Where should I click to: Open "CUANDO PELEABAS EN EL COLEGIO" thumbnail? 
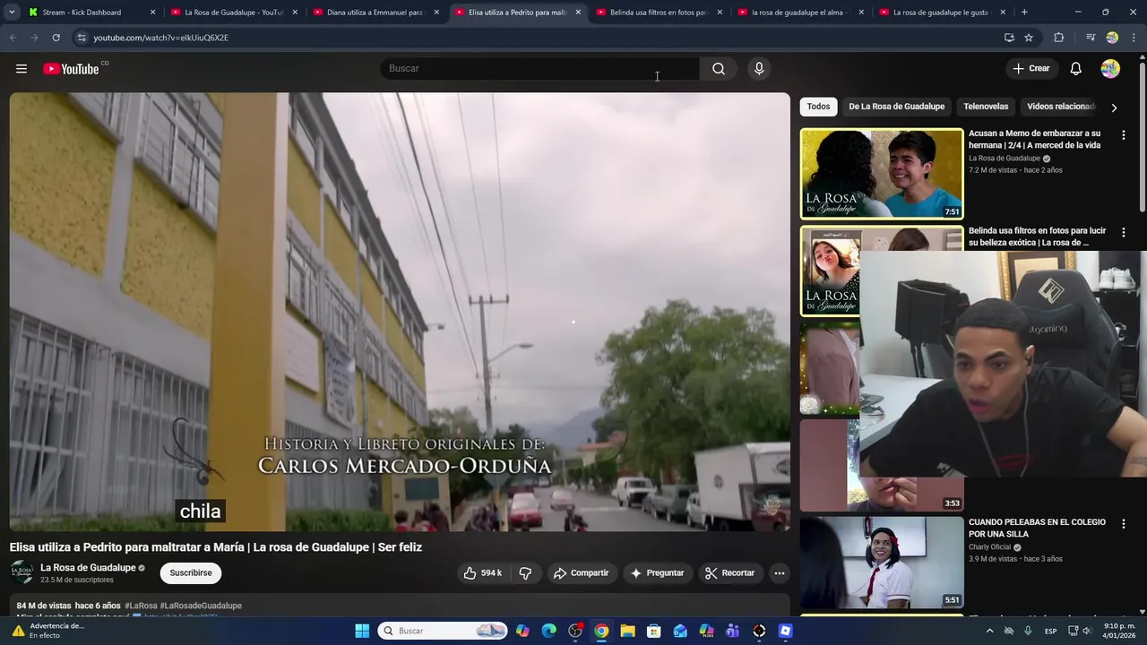tap(882, 563)
